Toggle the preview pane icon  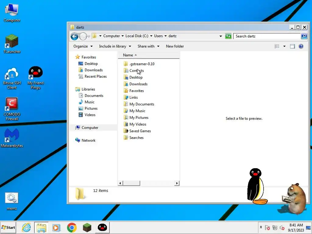click(x=292, y=46)
